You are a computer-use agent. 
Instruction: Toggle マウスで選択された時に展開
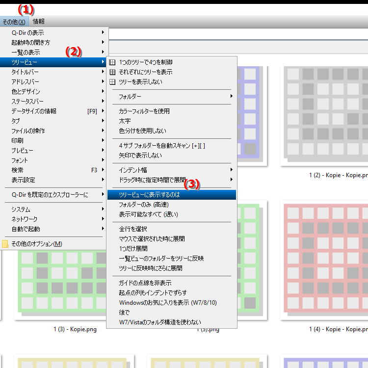172,239
